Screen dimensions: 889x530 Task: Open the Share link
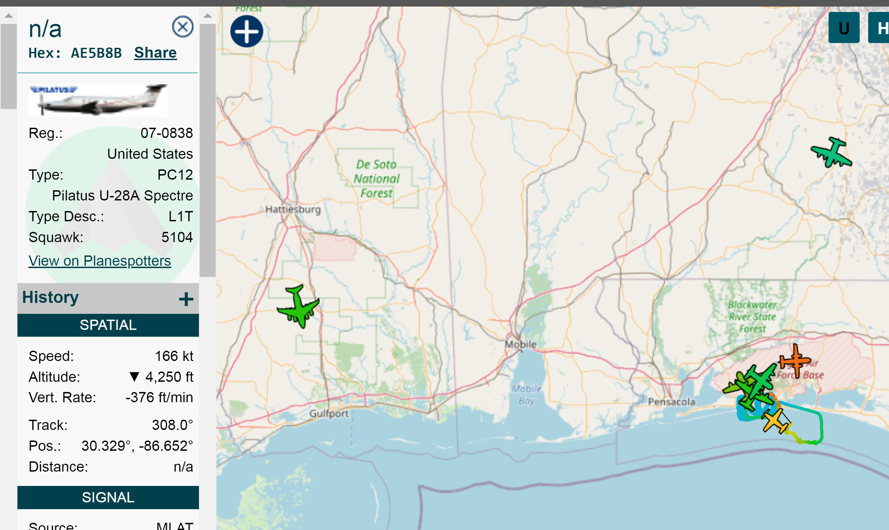(x=155, y=53)
